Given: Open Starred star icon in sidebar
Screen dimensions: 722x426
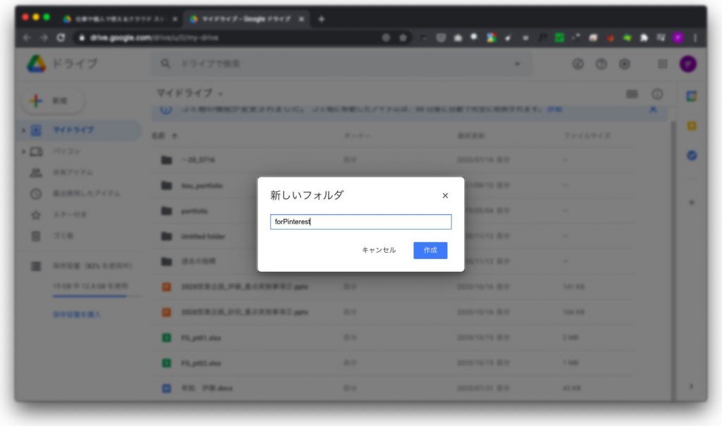Looking at the screenshot, I should coord(36,215).
